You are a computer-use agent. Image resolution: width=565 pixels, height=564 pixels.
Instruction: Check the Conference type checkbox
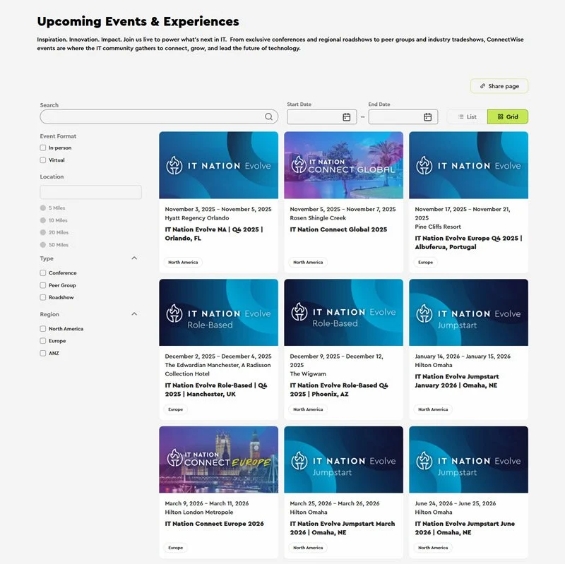[42, 272]
